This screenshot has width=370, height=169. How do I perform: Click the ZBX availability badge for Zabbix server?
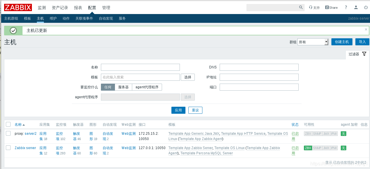308,148
